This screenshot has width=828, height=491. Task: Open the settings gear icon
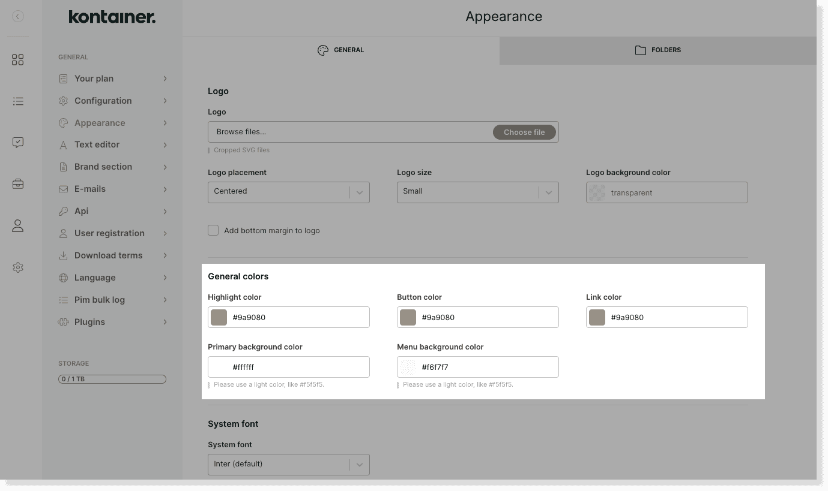[18, 267]
